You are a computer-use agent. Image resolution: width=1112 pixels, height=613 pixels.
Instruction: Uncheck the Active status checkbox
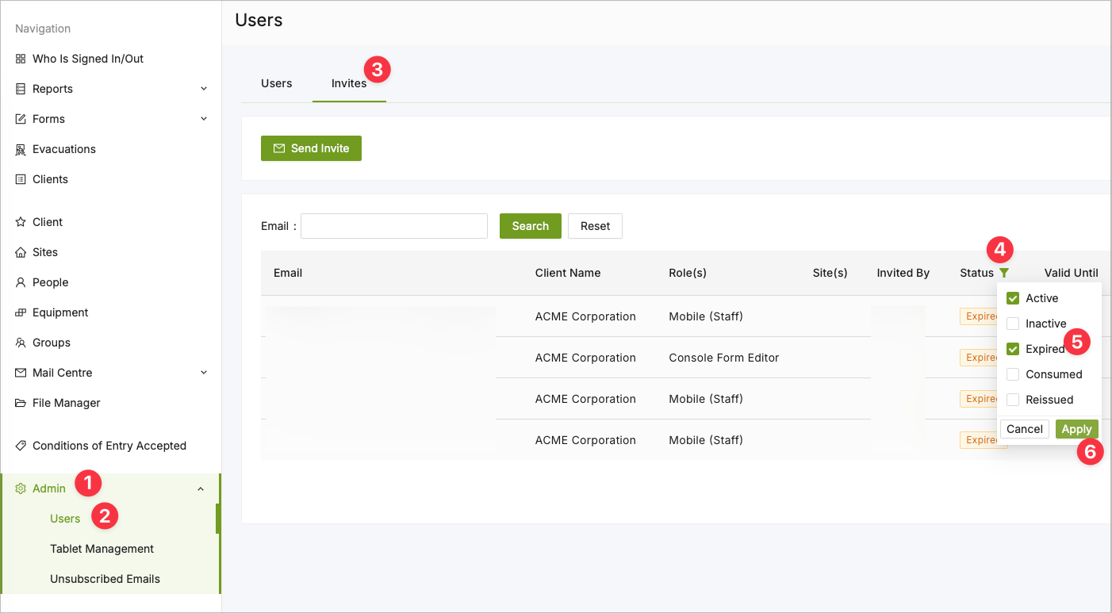[1013, 298]
